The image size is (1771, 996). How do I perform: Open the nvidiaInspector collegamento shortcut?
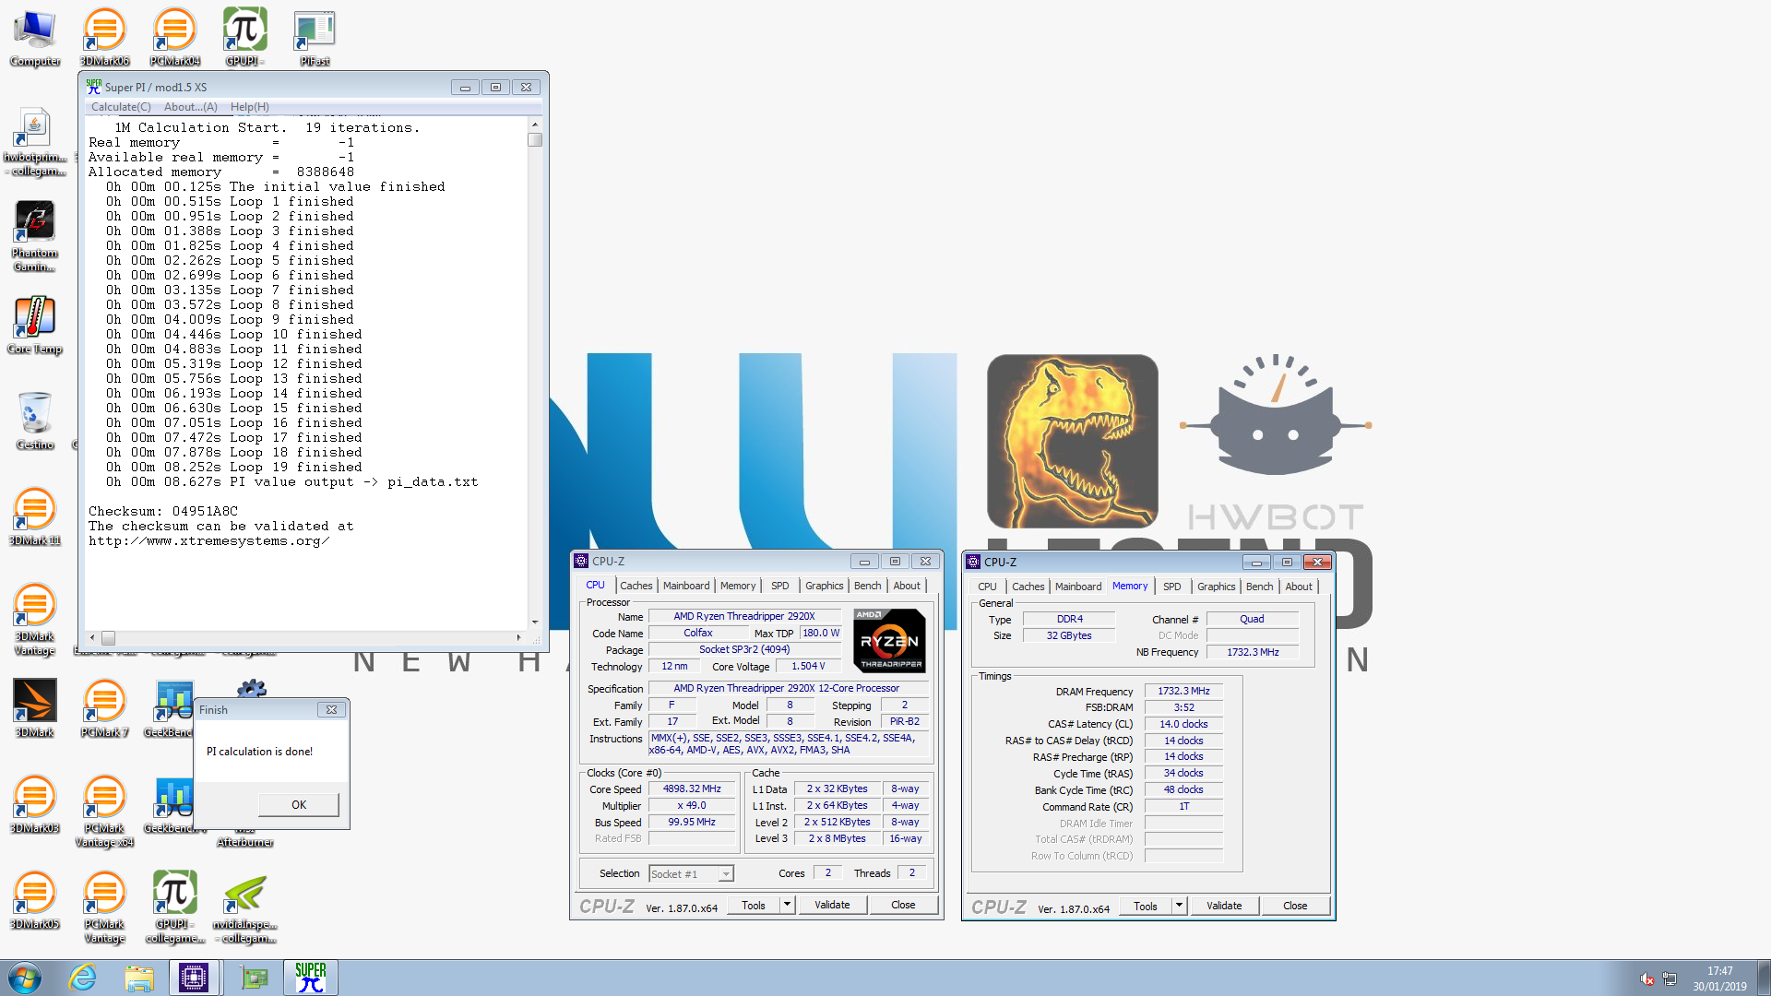pyautogui.click(x=244, y=907)
